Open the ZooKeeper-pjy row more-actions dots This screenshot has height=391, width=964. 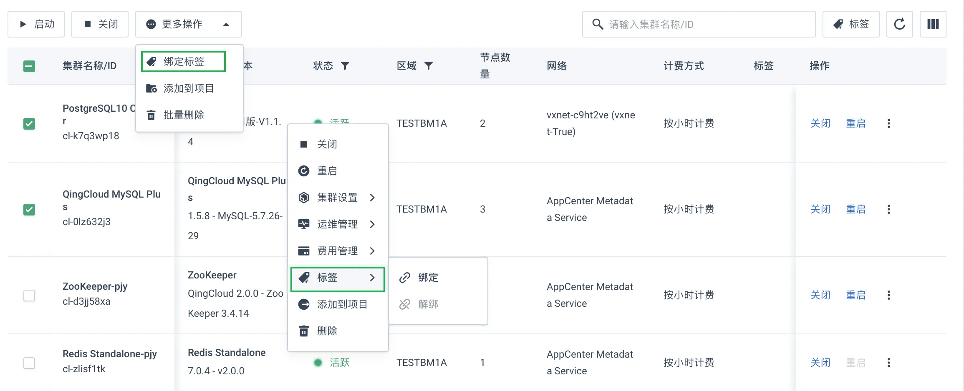click(x=889, y=295)
